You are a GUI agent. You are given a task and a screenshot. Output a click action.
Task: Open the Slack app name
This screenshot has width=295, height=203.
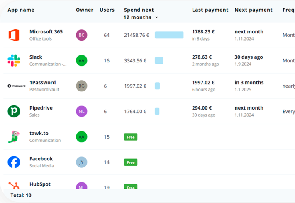[36, 57]
